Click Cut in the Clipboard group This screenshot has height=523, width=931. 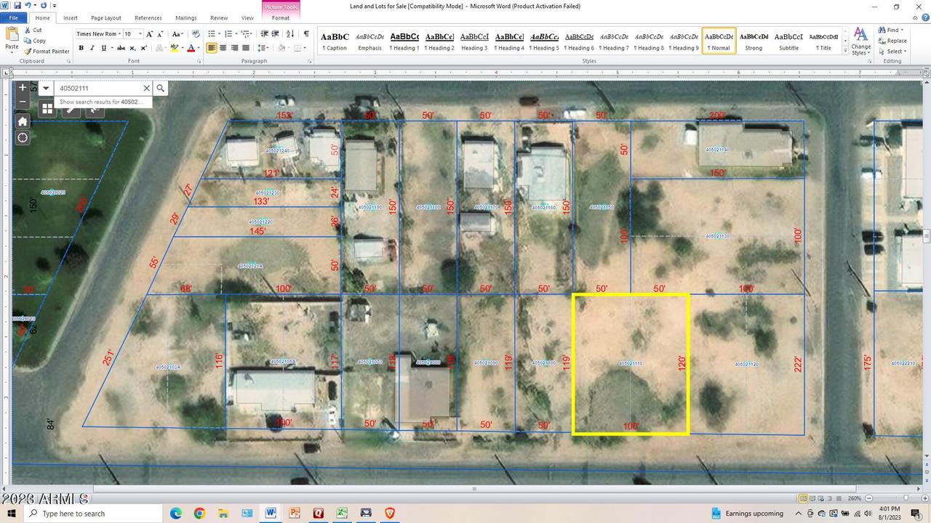(33, 30)
